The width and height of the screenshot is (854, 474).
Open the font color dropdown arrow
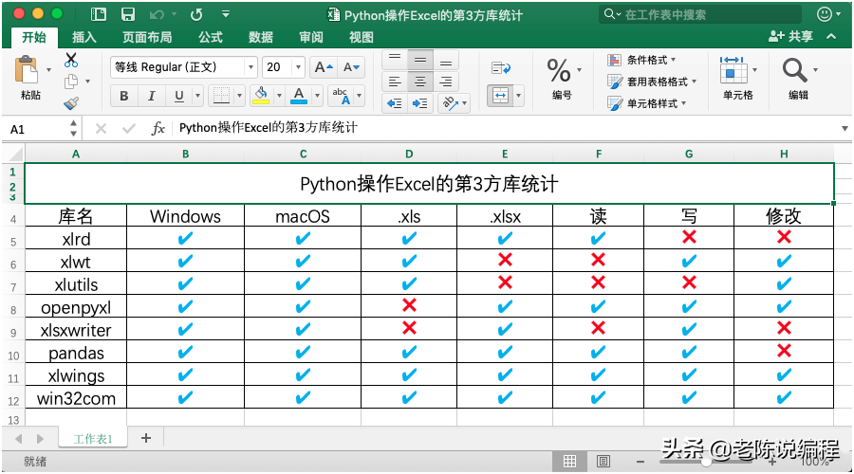318,97
